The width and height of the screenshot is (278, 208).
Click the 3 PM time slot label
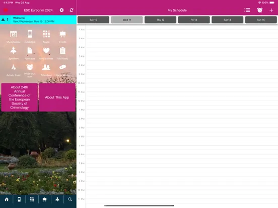(x=82, y=128)
